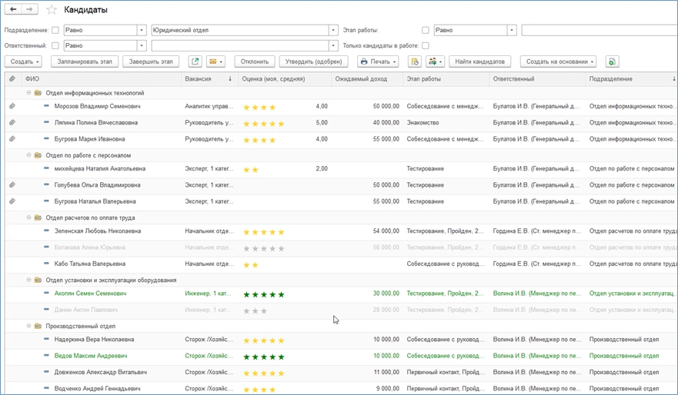Click the people group icon button
Image resolution: width=678 pixels, height=395 pixels.
click(x=435, y=61)
